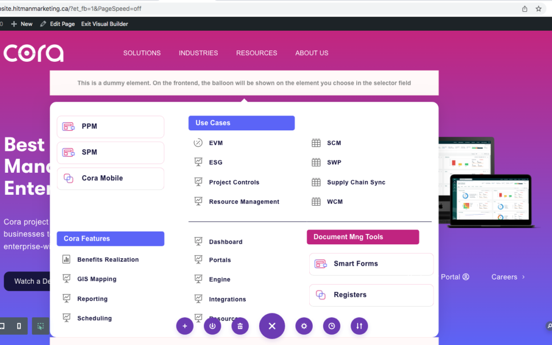Click the trash icon to clear layout

[240, 326]
